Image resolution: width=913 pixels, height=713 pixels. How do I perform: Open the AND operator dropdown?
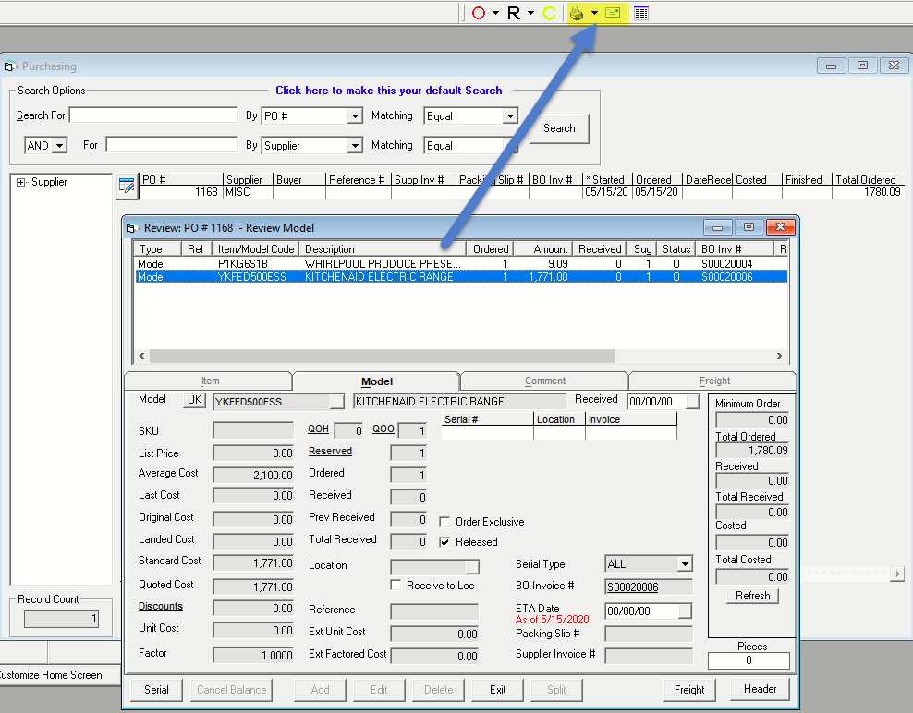pos(59,145)
